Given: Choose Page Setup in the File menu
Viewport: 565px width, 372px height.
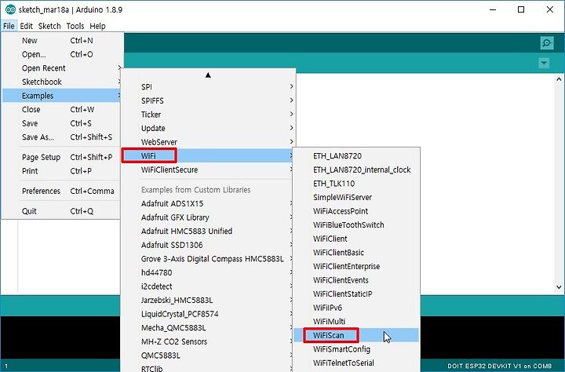Looking at the screenshot, I should (x=61, y=157).
